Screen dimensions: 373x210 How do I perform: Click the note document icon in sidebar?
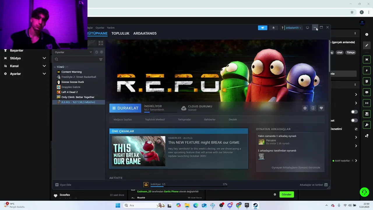point(367,81)
